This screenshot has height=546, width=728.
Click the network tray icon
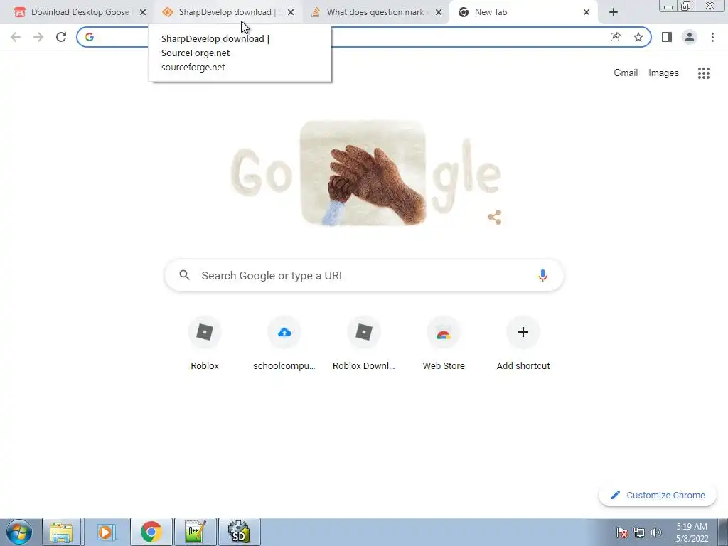pos(639,532)
